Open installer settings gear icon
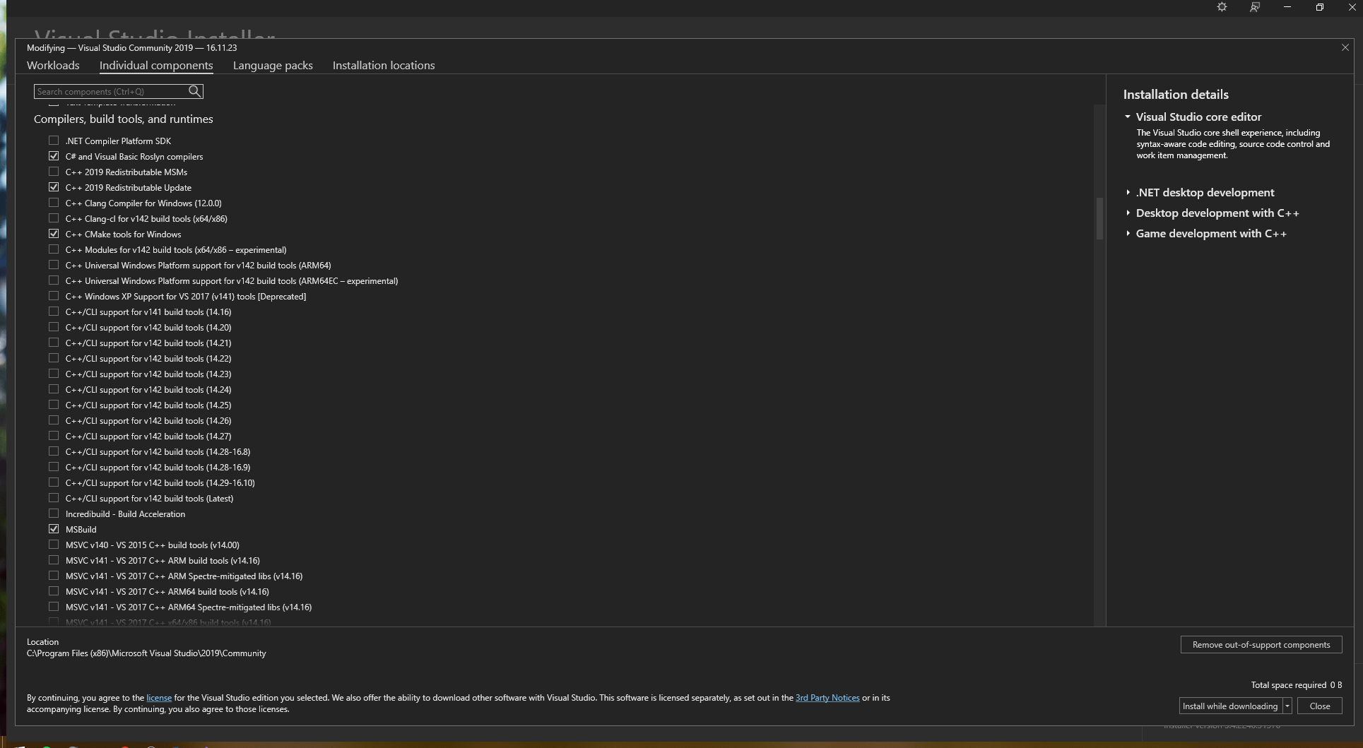 coord(1222,7)
